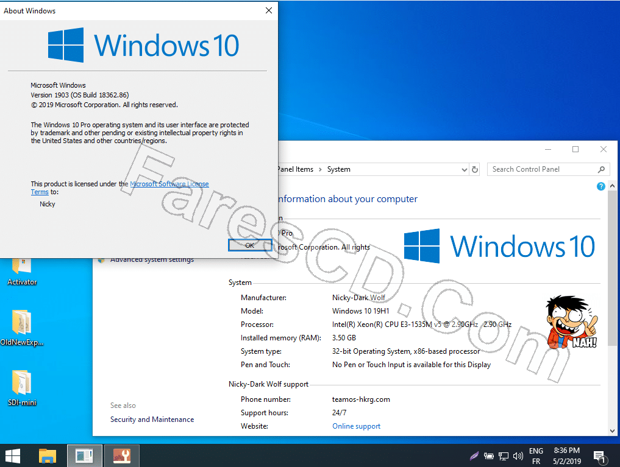
Task: Open the Microsoft Software License link
Action: (x=169, y=184)
